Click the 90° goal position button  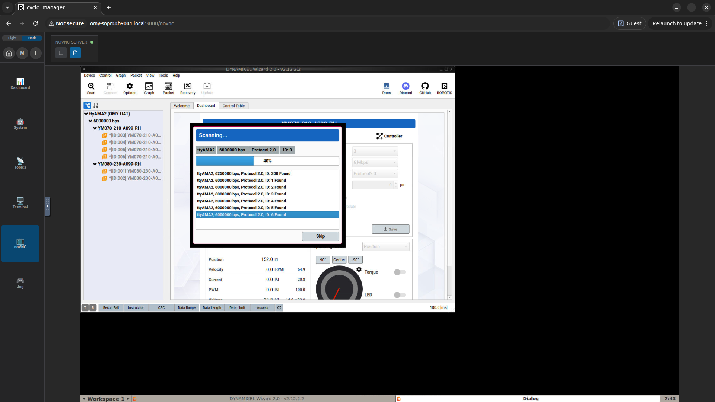pyautogui.click(x=323, y=260)
